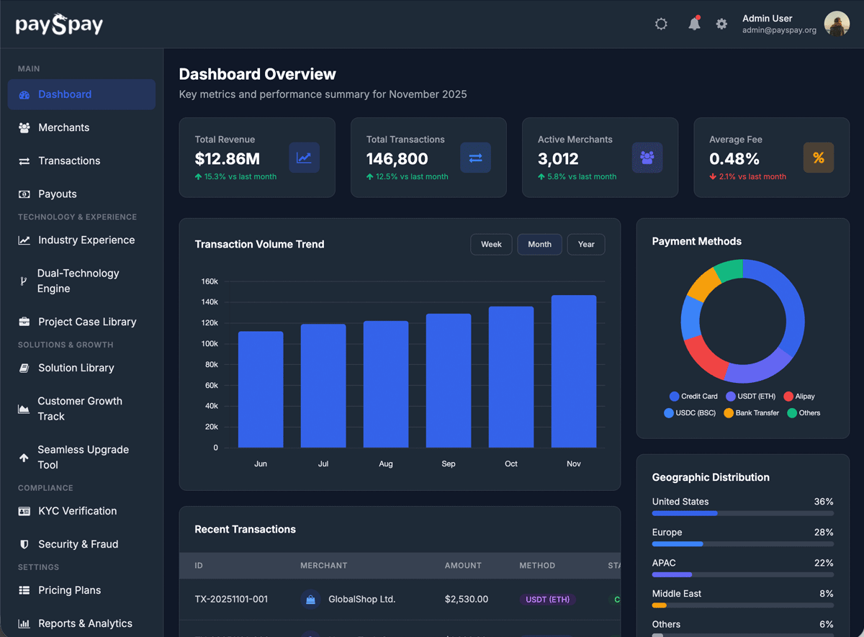
Task: Click the USDT (ETH) method badge
Action: pos(547,599)
